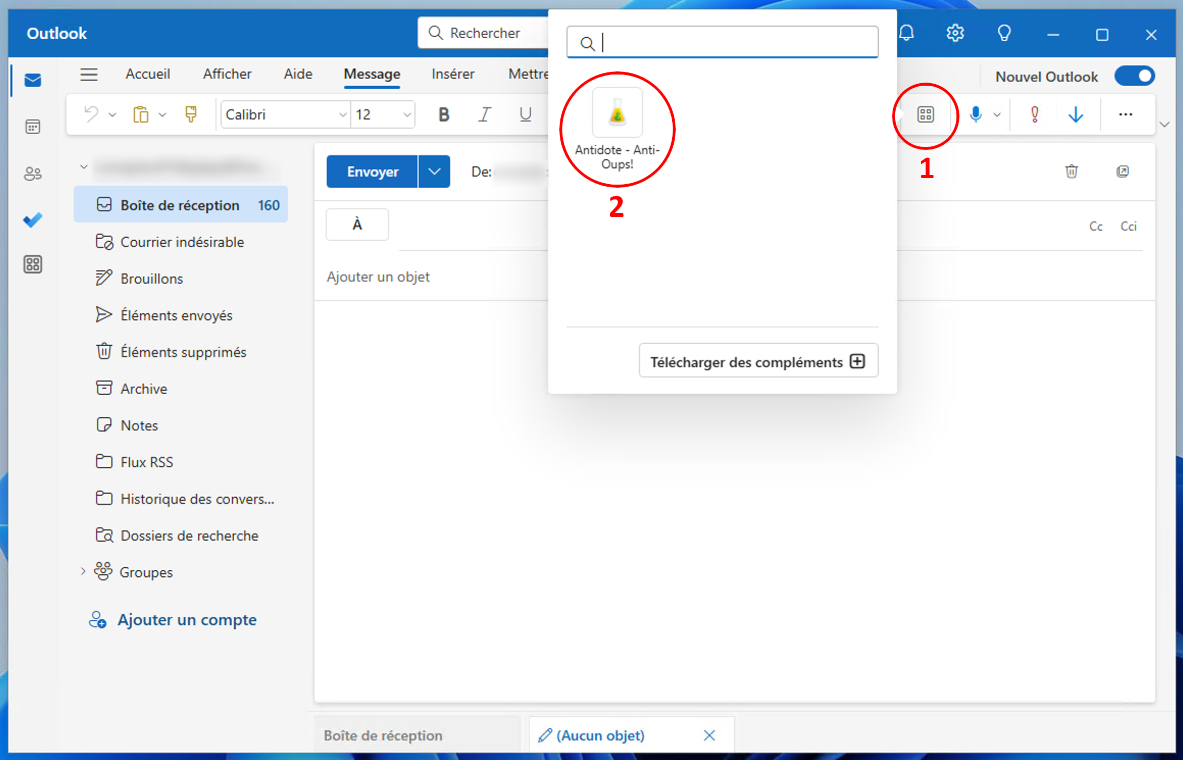
Task: Open the add-ins apps grid button
Action: pyautogui.click(x=925, y=114)
